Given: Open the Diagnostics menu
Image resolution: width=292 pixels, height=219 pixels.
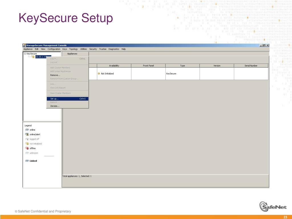Looking at the screenshot, I should pyautogui.click(x=113, y=49).
